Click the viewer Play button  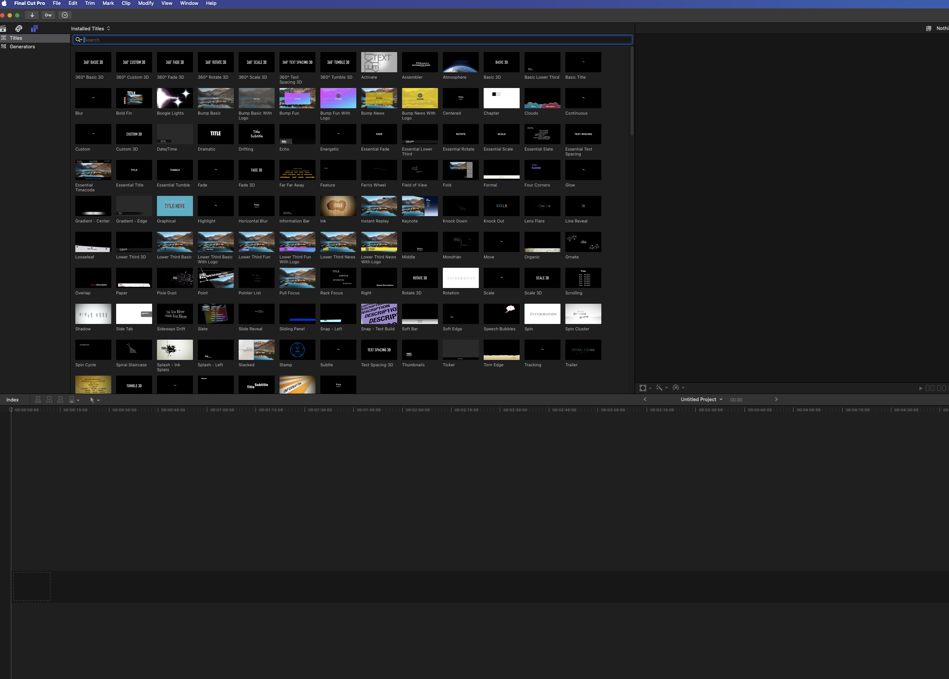[x=921, y=388]
